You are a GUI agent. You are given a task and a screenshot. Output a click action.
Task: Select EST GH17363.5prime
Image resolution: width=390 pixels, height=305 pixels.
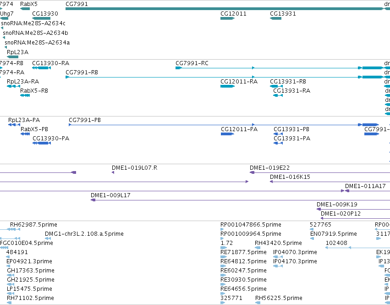(11, 275)
